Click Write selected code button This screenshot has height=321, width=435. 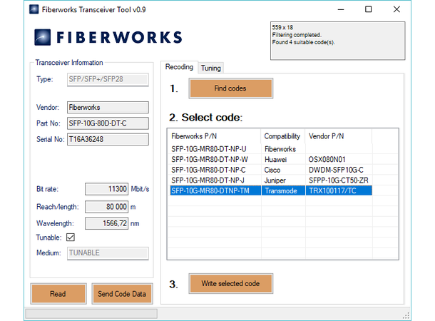click(x=231, y=283)
